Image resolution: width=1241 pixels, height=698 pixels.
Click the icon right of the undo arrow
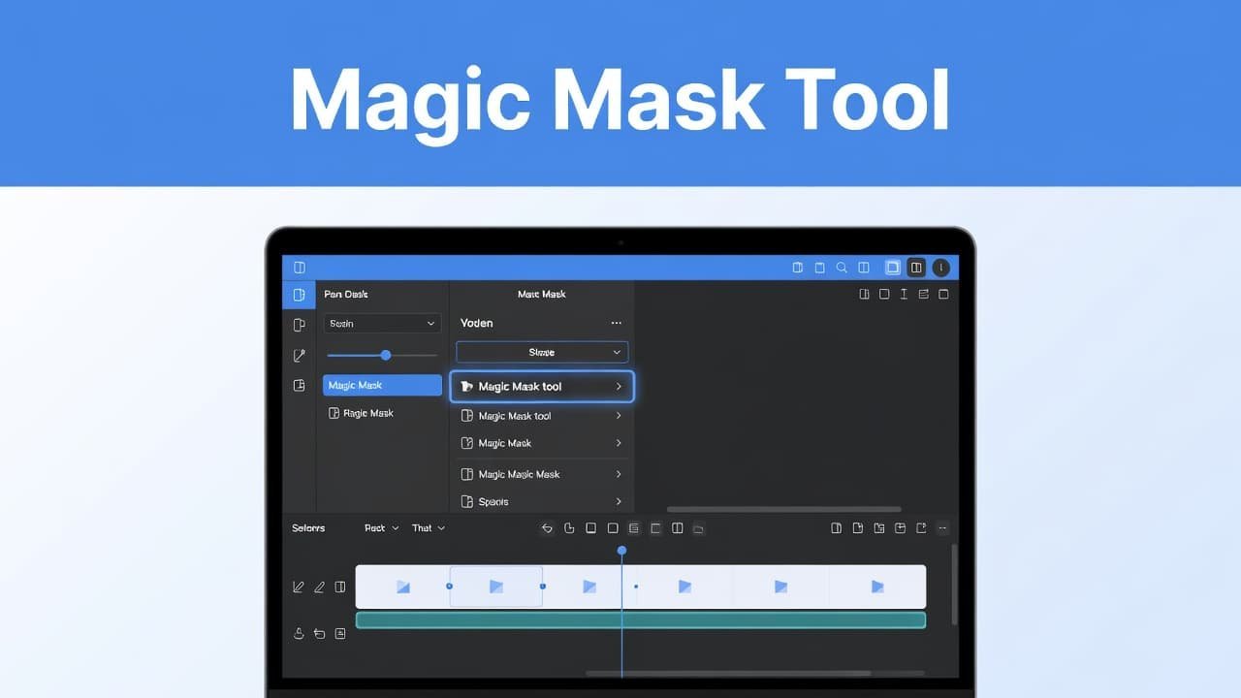tap(569, 528)
